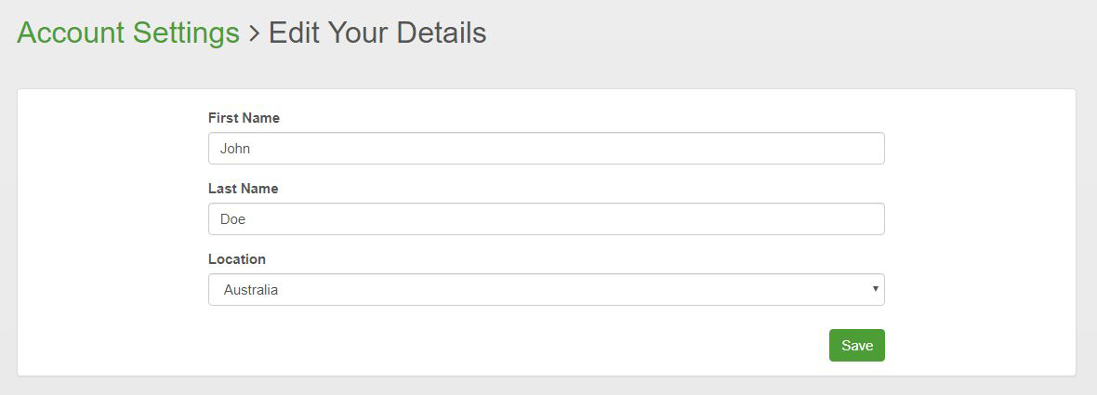
Task: Click the 'Save' text on the button
Action: [x=857, y=346]
